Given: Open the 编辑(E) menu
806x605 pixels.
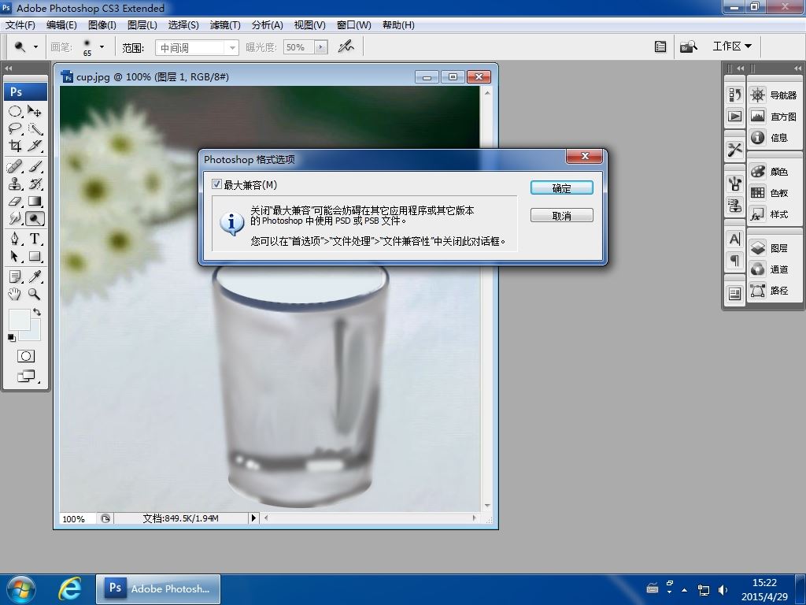Looking at the screenshot, I should pos(61,24).
